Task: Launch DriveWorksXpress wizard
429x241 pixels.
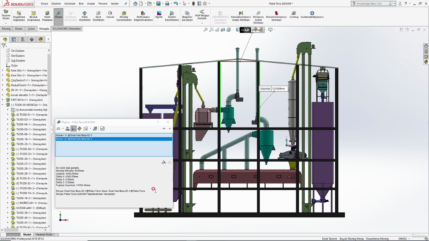Action: pos(276,16)
